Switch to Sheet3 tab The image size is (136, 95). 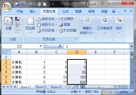(56, 87)
